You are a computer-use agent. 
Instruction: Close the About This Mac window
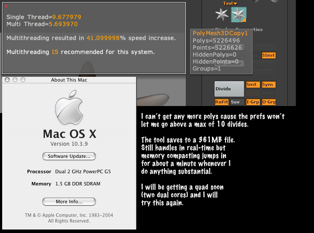[7, 80]
